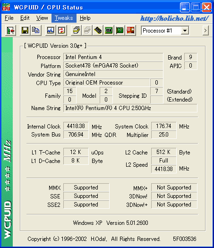Viewport: 214px width, 248px height.
Task: Click the 3DNow! Not Supported field
Action: 174,196
